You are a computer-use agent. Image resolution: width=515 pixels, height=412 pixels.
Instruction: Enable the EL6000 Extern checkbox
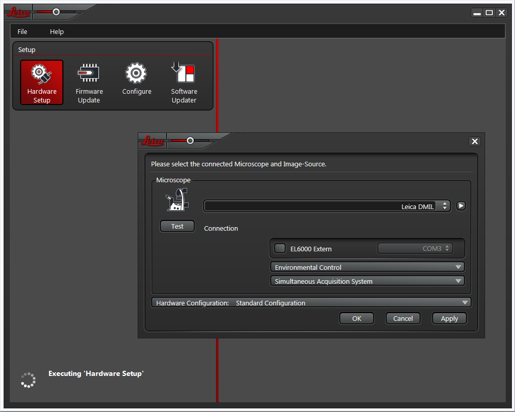click(x=280, y=248)
